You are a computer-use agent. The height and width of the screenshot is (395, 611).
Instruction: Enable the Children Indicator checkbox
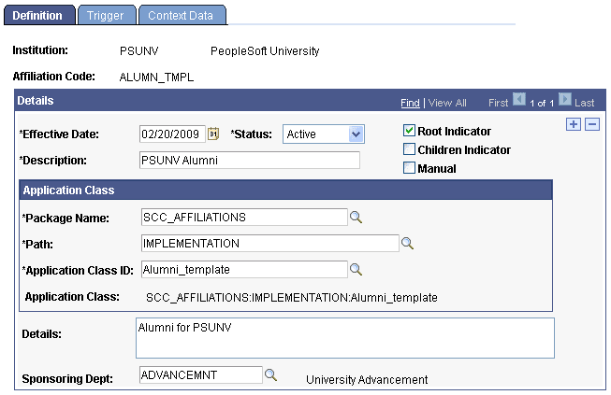coord(409,149)
